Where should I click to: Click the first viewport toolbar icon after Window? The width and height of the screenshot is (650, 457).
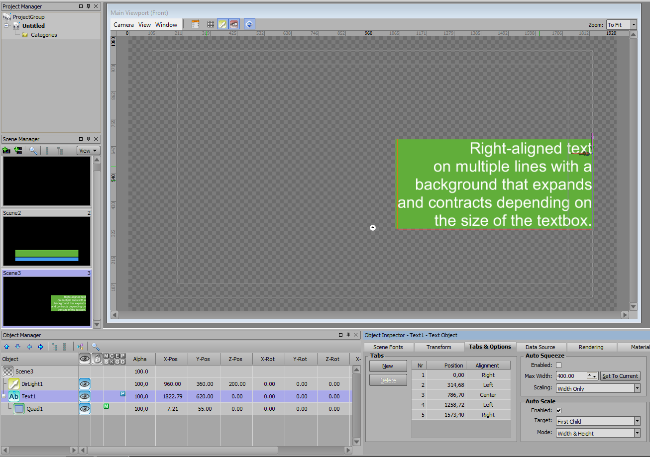(196, 24)
